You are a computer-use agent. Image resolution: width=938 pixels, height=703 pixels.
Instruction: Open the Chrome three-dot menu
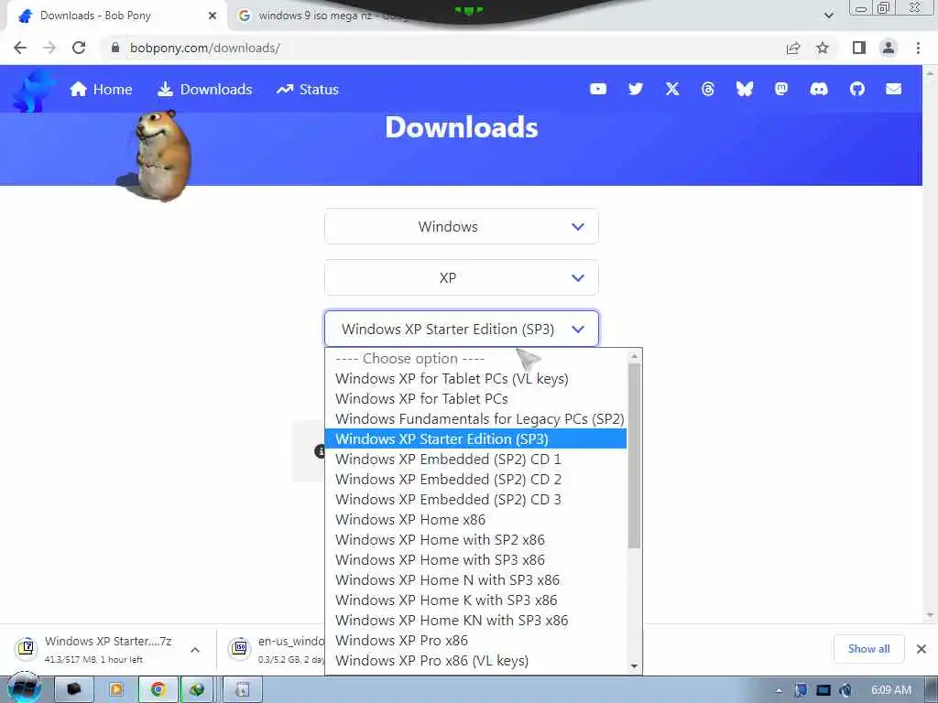(918, 48)
